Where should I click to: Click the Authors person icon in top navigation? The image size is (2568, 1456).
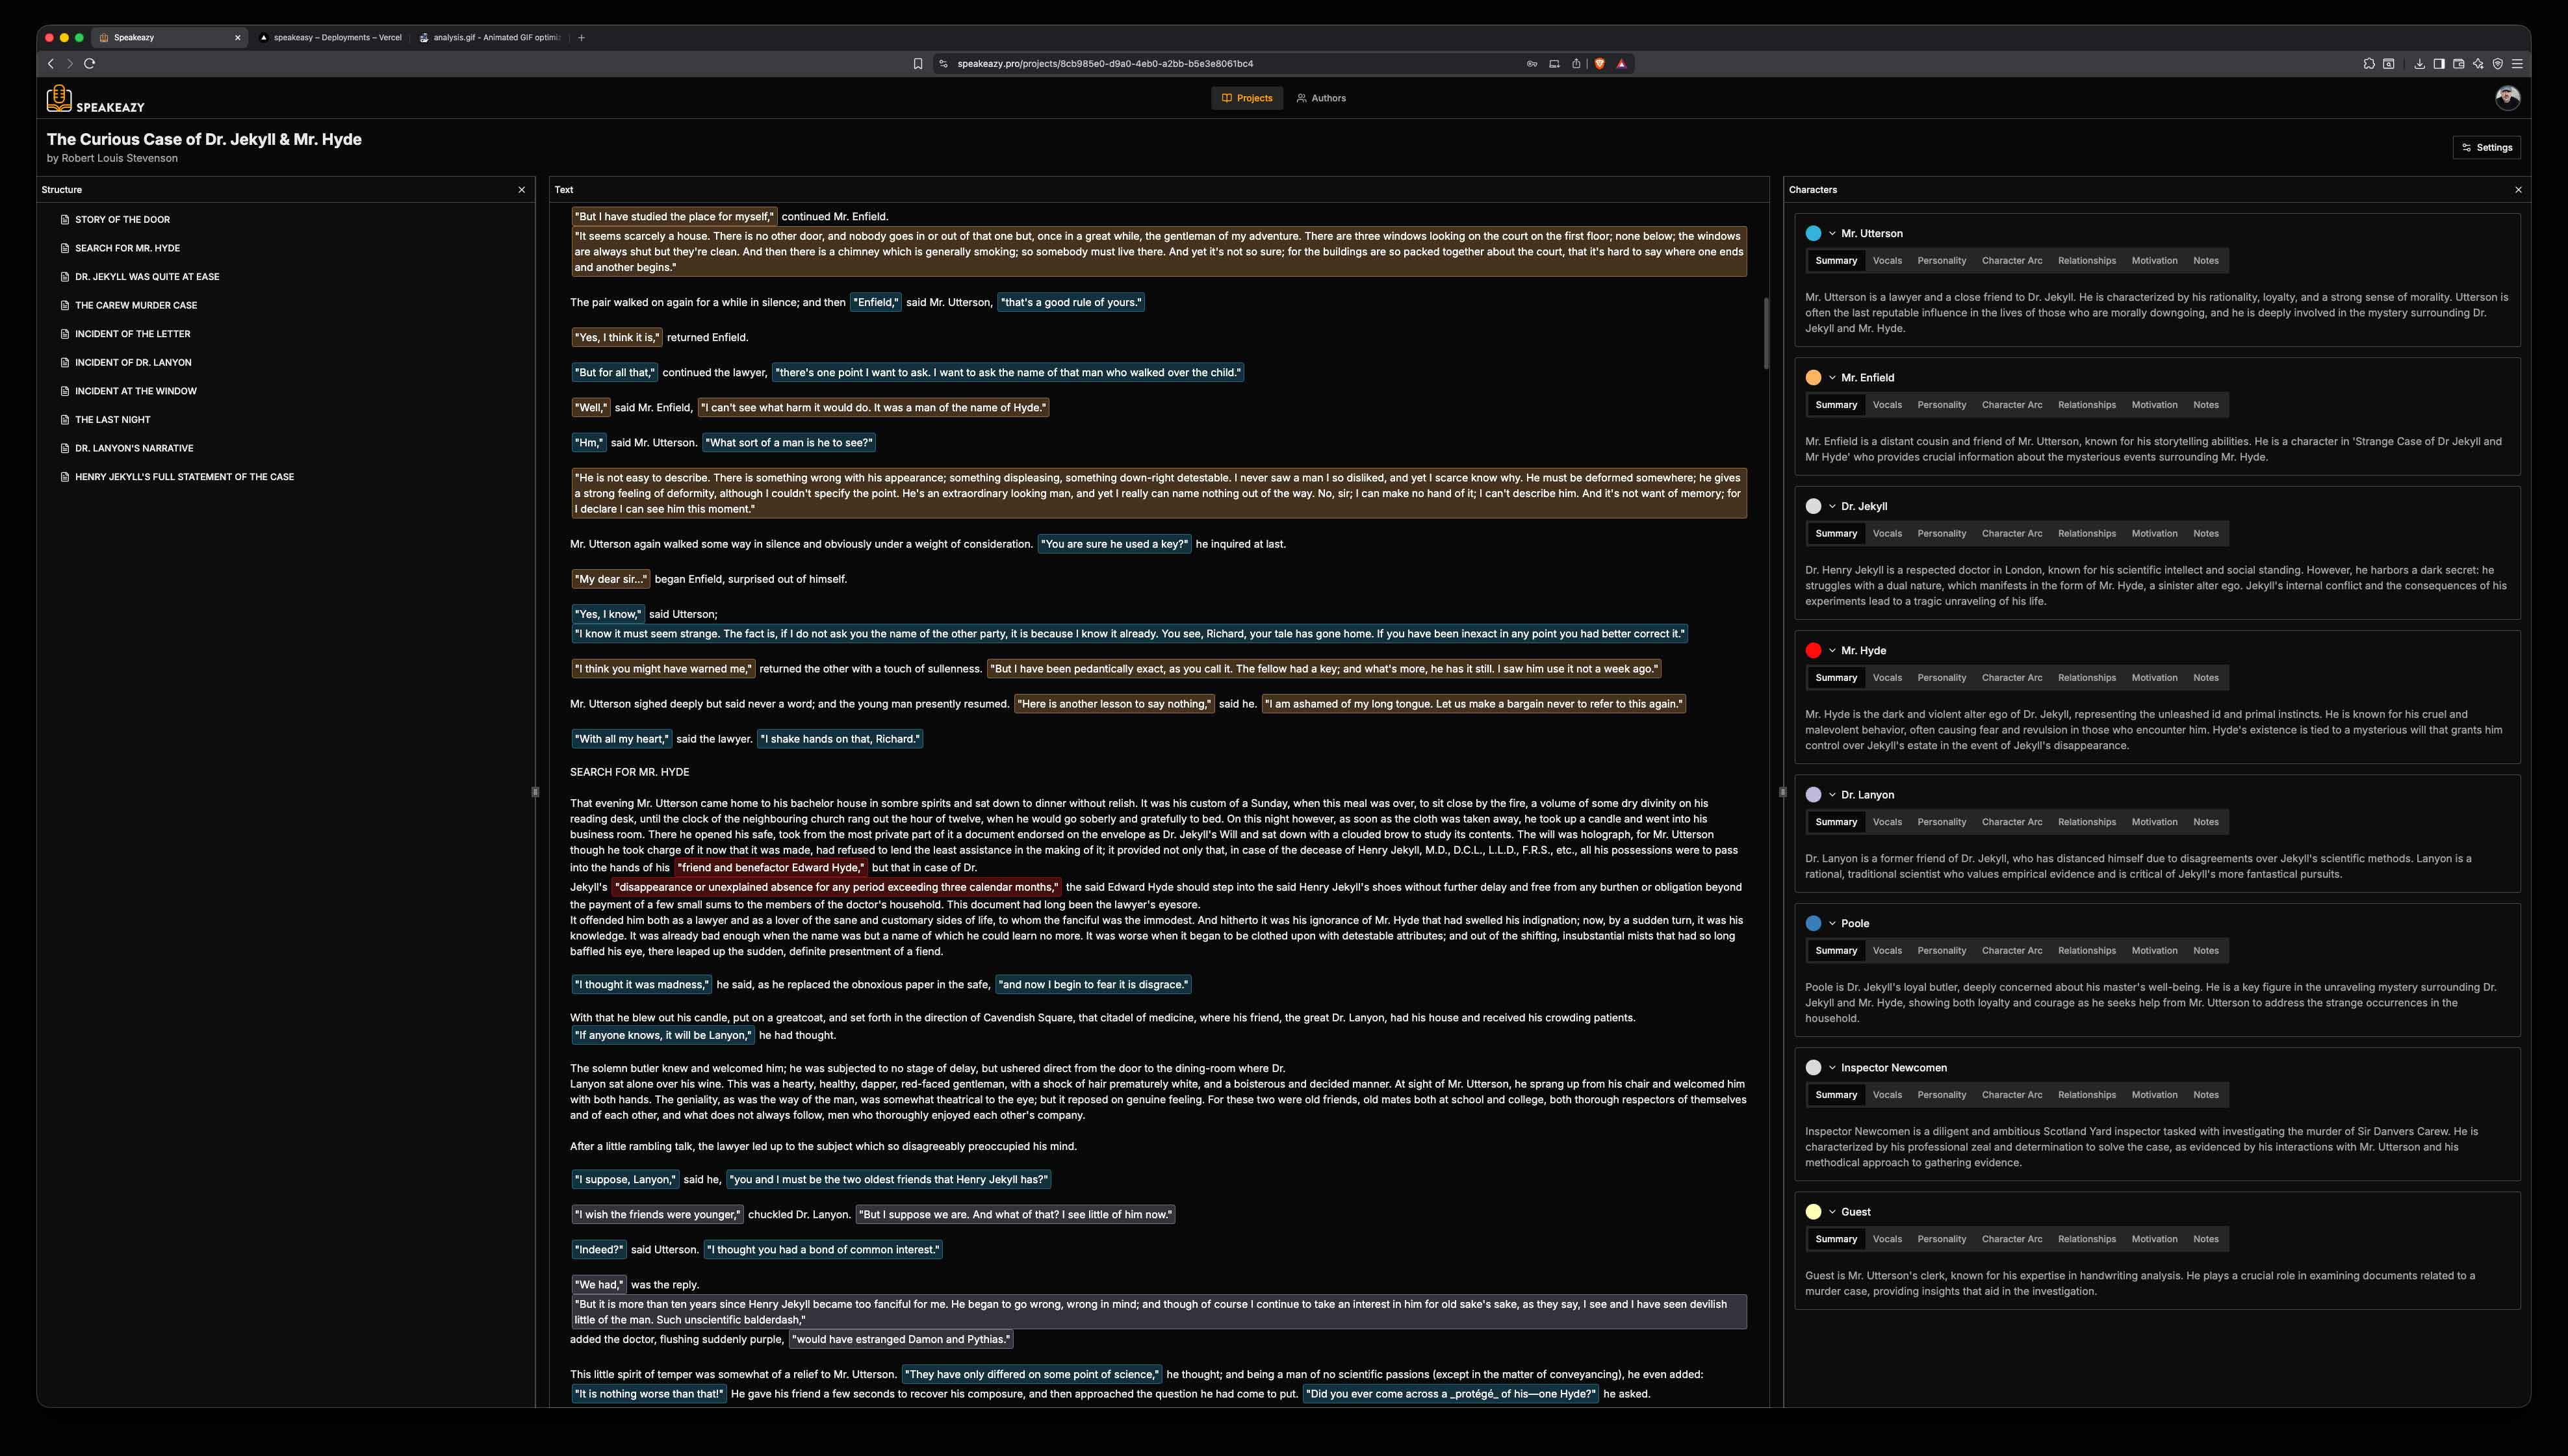coord(1302,98)
